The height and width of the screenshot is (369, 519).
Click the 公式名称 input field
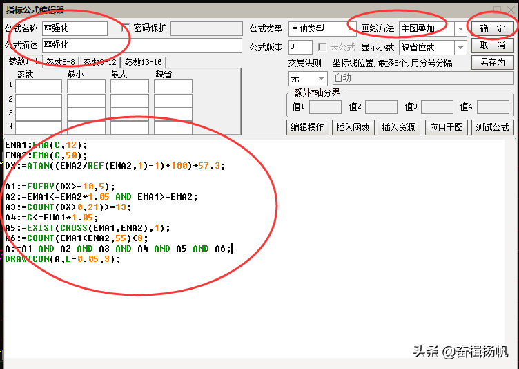pyautogui.click(x=75, y=28)
